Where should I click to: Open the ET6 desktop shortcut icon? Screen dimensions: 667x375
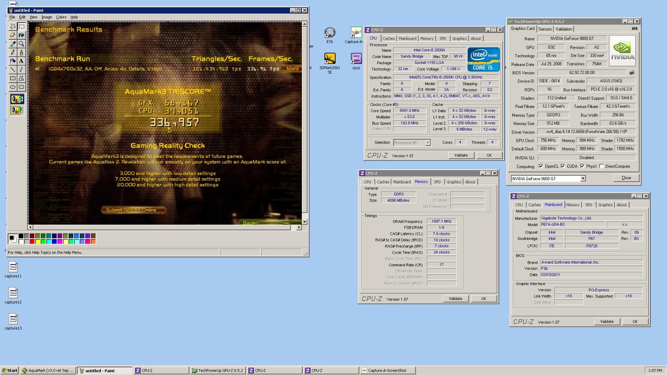[330, 35]
